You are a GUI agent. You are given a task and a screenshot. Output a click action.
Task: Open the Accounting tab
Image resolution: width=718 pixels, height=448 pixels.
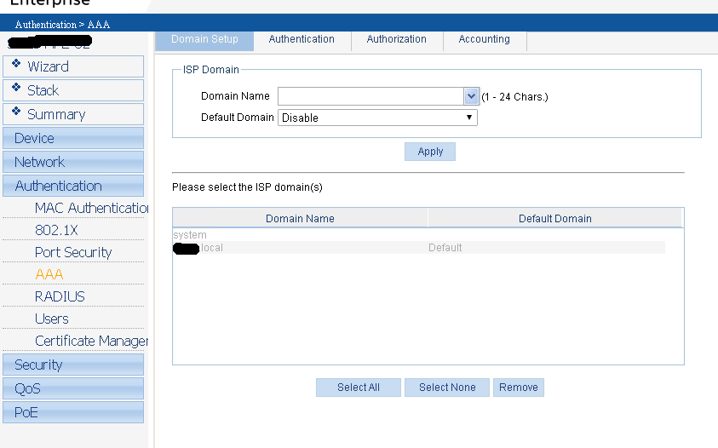(x=484, y=39)
